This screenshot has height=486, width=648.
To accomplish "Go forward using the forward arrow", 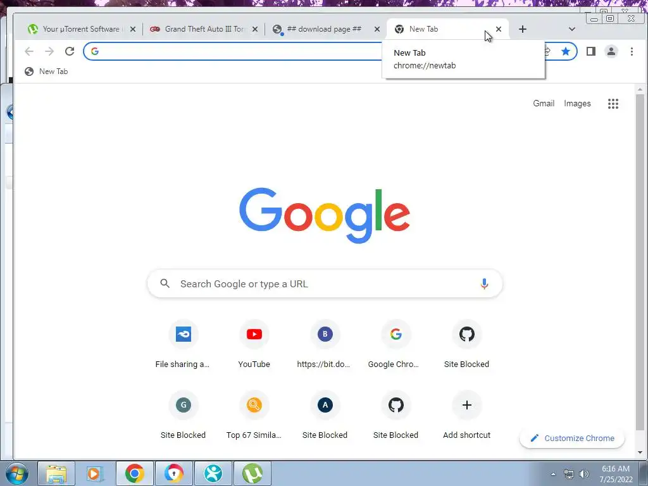I will pos(49,51).
